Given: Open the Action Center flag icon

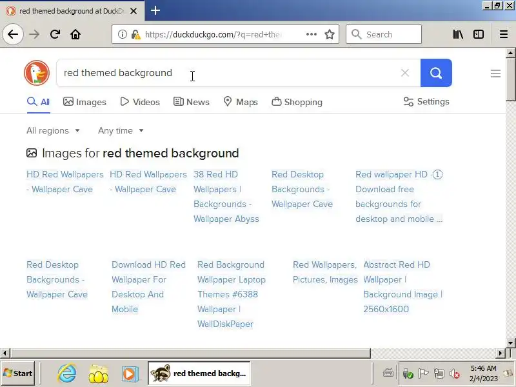Looking at the screenshot, I should click(x=423, y=373).
